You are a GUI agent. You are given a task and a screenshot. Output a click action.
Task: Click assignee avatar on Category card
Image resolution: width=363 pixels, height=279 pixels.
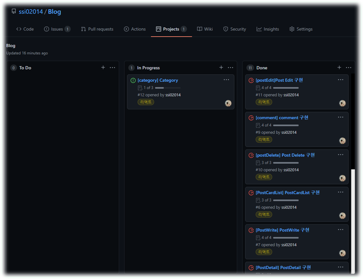[228, 103]
